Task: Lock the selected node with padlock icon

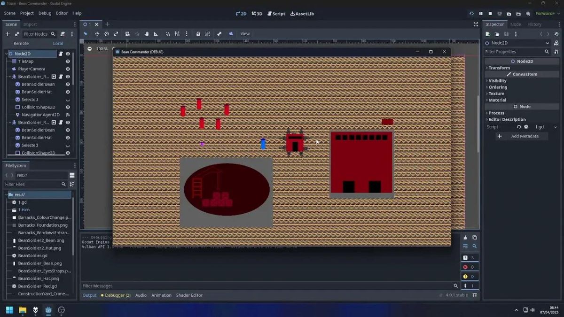Action: tap(198, 34)
